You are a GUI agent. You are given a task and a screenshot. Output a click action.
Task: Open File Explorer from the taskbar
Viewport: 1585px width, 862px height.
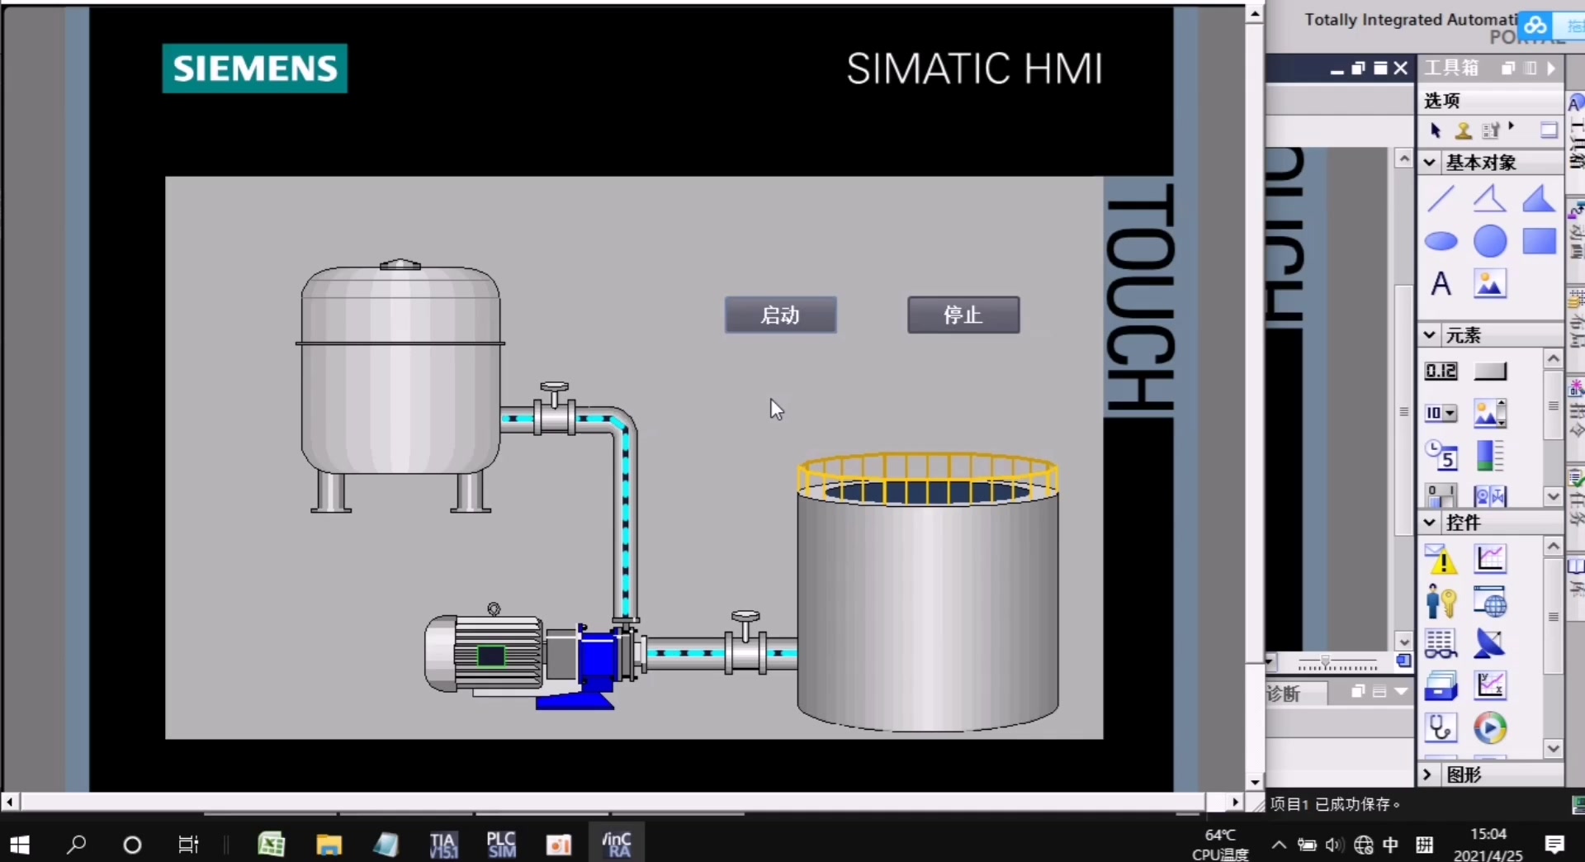[329, 844]
